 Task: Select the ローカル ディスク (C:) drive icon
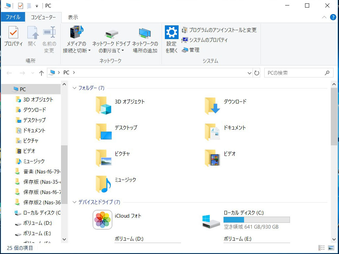point(211,221)
